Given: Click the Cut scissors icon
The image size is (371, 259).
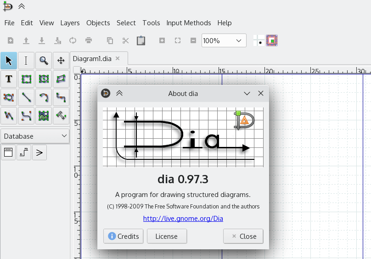Looking at the screenshot, I should tap(125, 41).
